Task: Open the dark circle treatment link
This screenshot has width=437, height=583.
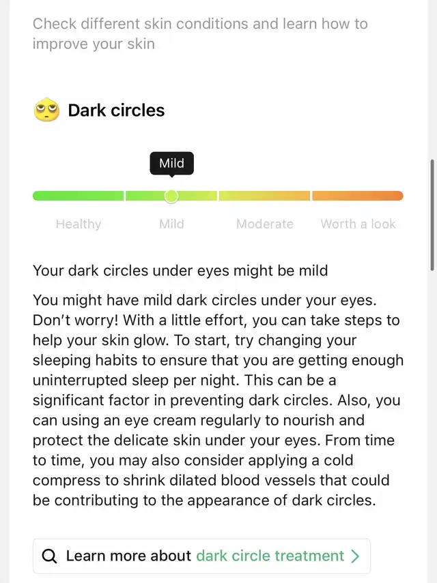Action: click(270, 556)
